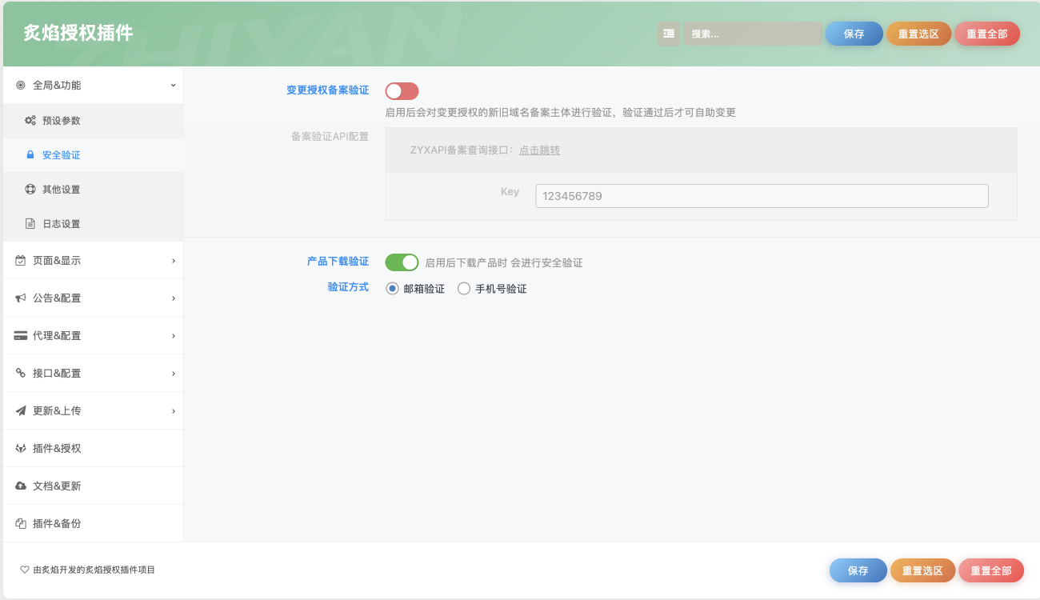Expand the 页面&显示 menu arrow

pyautogui.click(x=173, y=261)
